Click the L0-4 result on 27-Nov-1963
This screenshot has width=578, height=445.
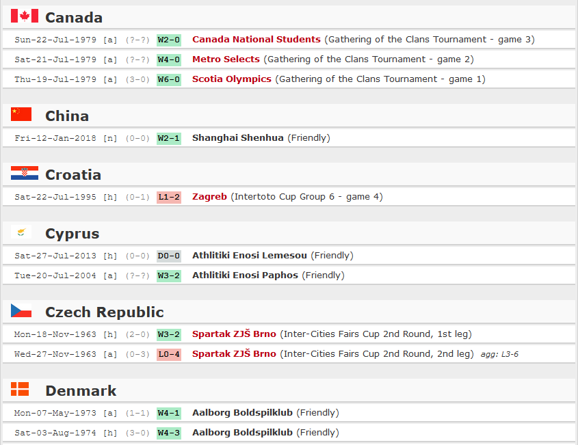(x=169, y=355)
